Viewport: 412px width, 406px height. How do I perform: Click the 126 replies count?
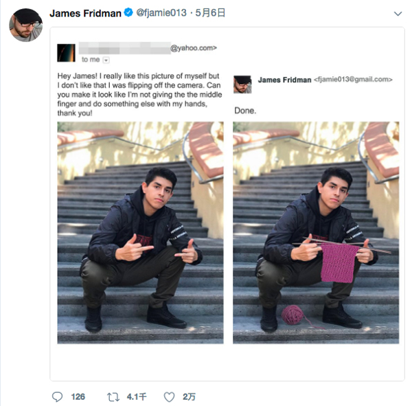[x=78, y=396]
